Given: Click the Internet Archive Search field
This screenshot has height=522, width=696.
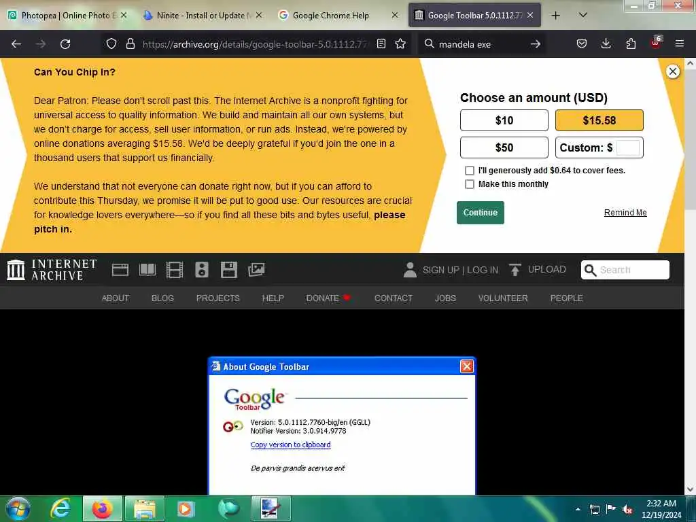Looking at the screenshot, I should [625, 270].
